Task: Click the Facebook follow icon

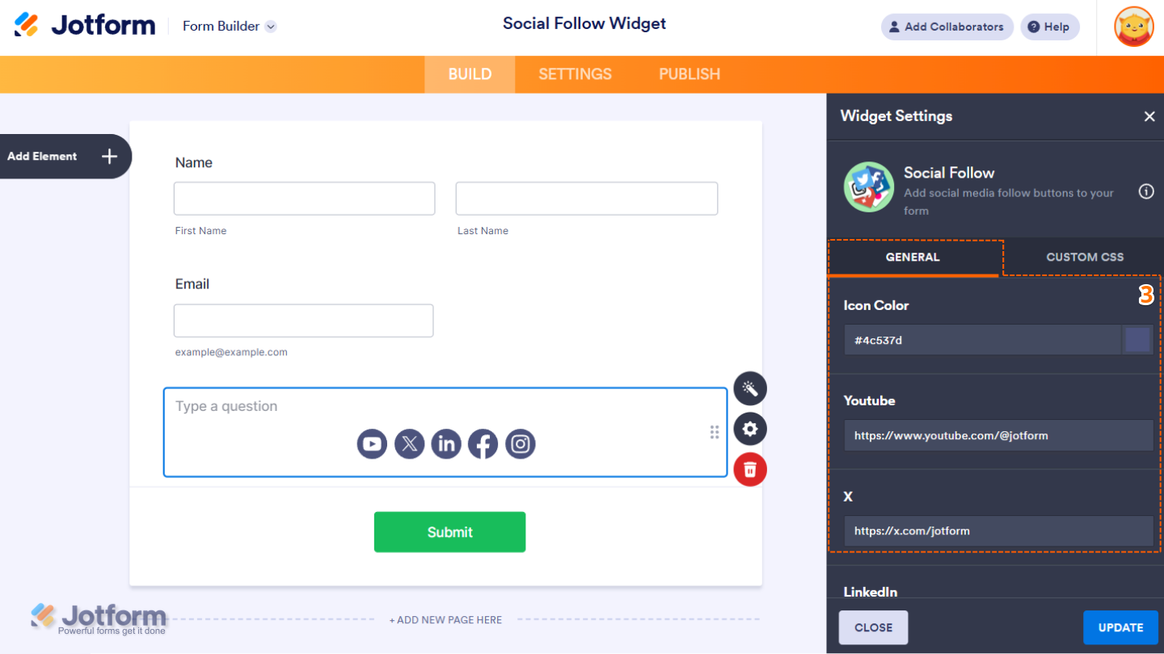Action: (x=483, y=443)
